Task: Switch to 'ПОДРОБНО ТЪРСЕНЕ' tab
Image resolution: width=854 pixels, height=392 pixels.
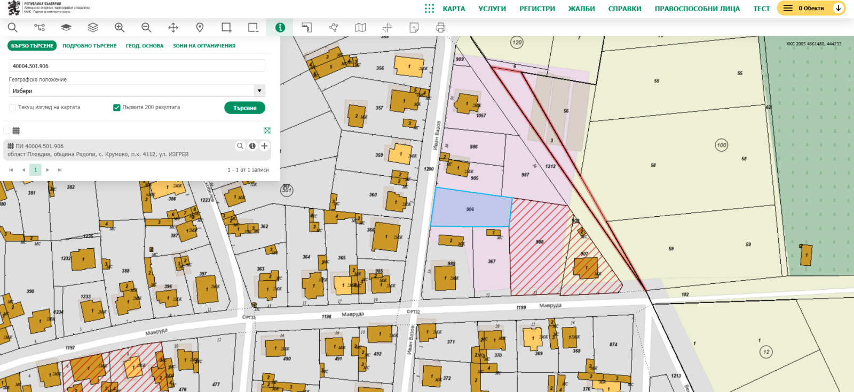Action: pos(89,46)
